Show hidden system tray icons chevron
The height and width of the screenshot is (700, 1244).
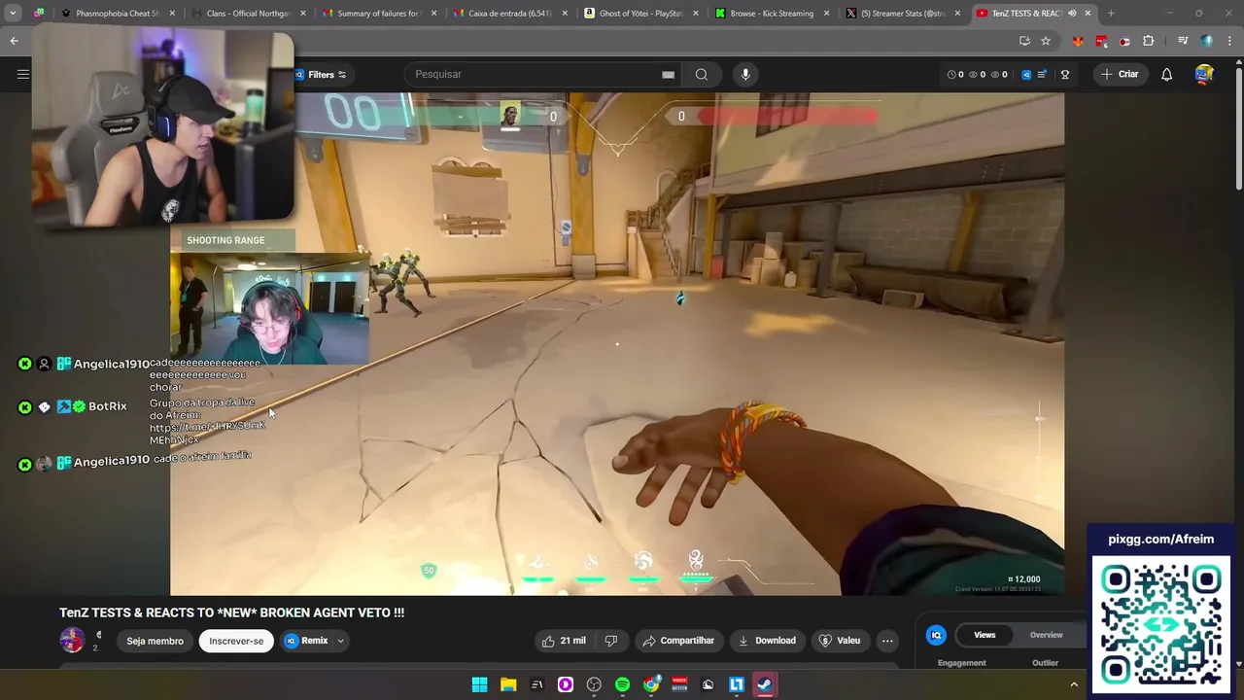click(1074, 684)
